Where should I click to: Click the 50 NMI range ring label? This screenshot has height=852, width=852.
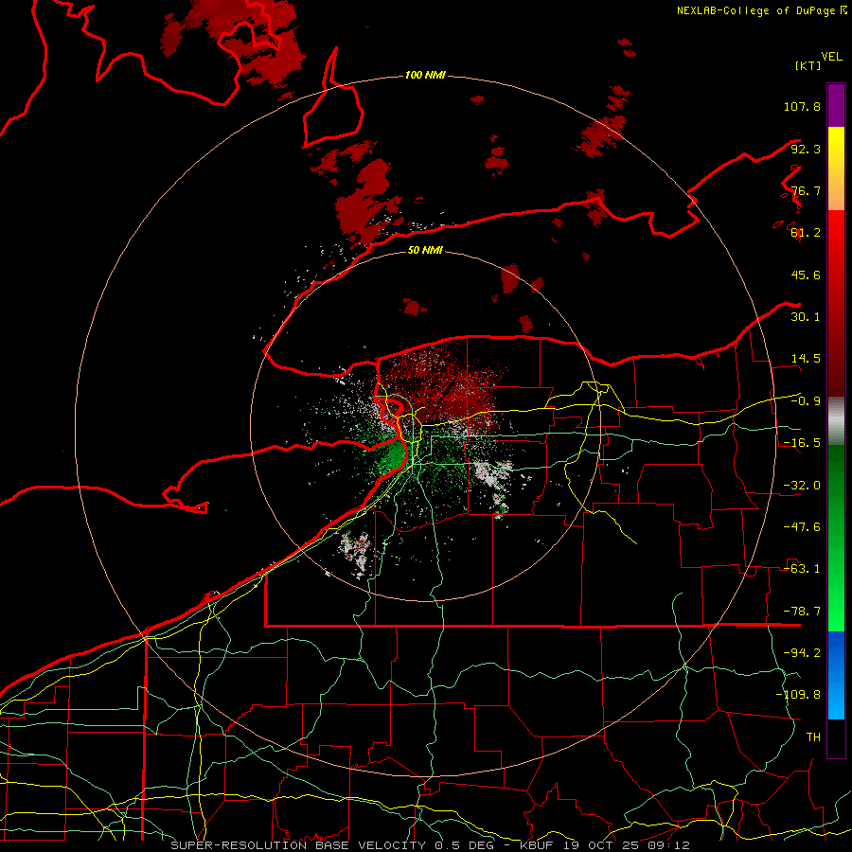[425, 250]
